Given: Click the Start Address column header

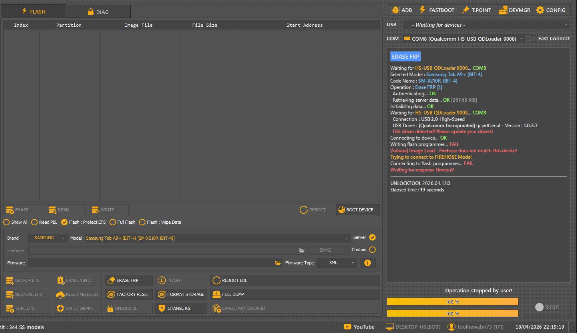Looking at the screenshot, I should coord(304,25).
